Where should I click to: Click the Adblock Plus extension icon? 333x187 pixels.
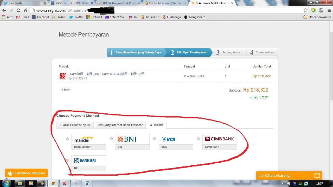tap(321, 11)
